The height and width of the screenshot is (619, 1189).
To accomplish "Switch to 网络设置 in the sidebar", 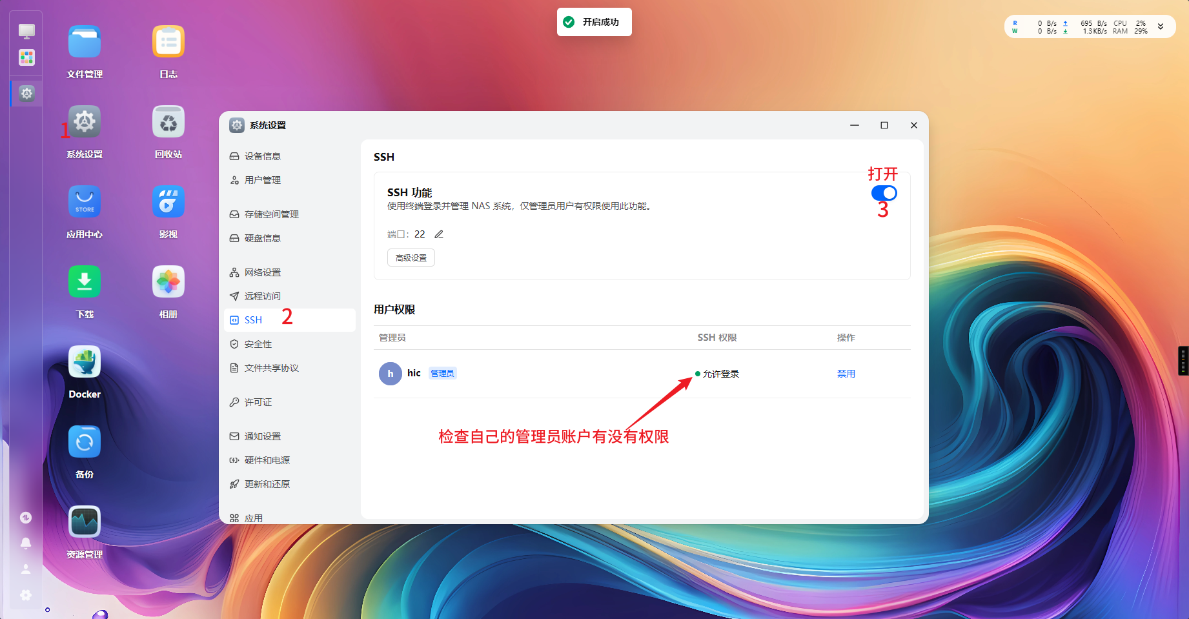I will pyautogui.click(x=290, y=272).
